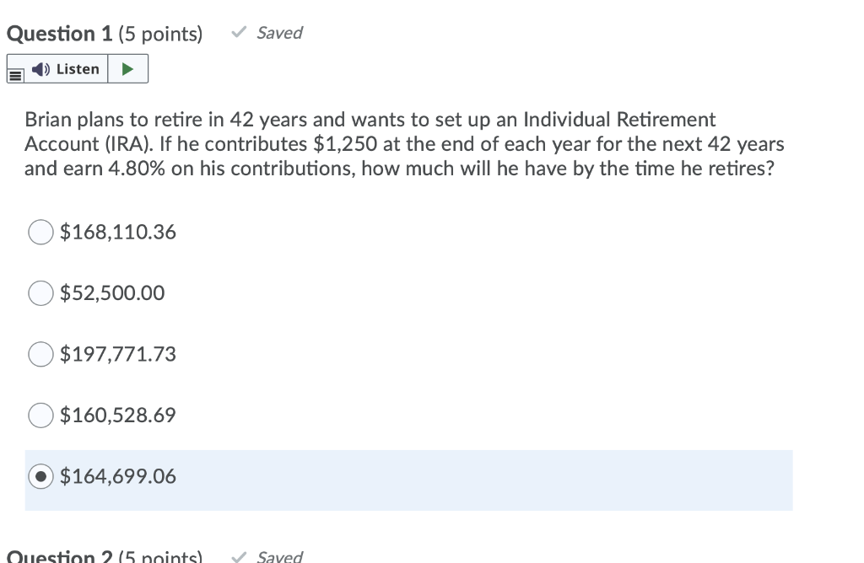Click the IRA question paragraph text
The height and width of the screenshot is (563, 864).
[403, 143]
